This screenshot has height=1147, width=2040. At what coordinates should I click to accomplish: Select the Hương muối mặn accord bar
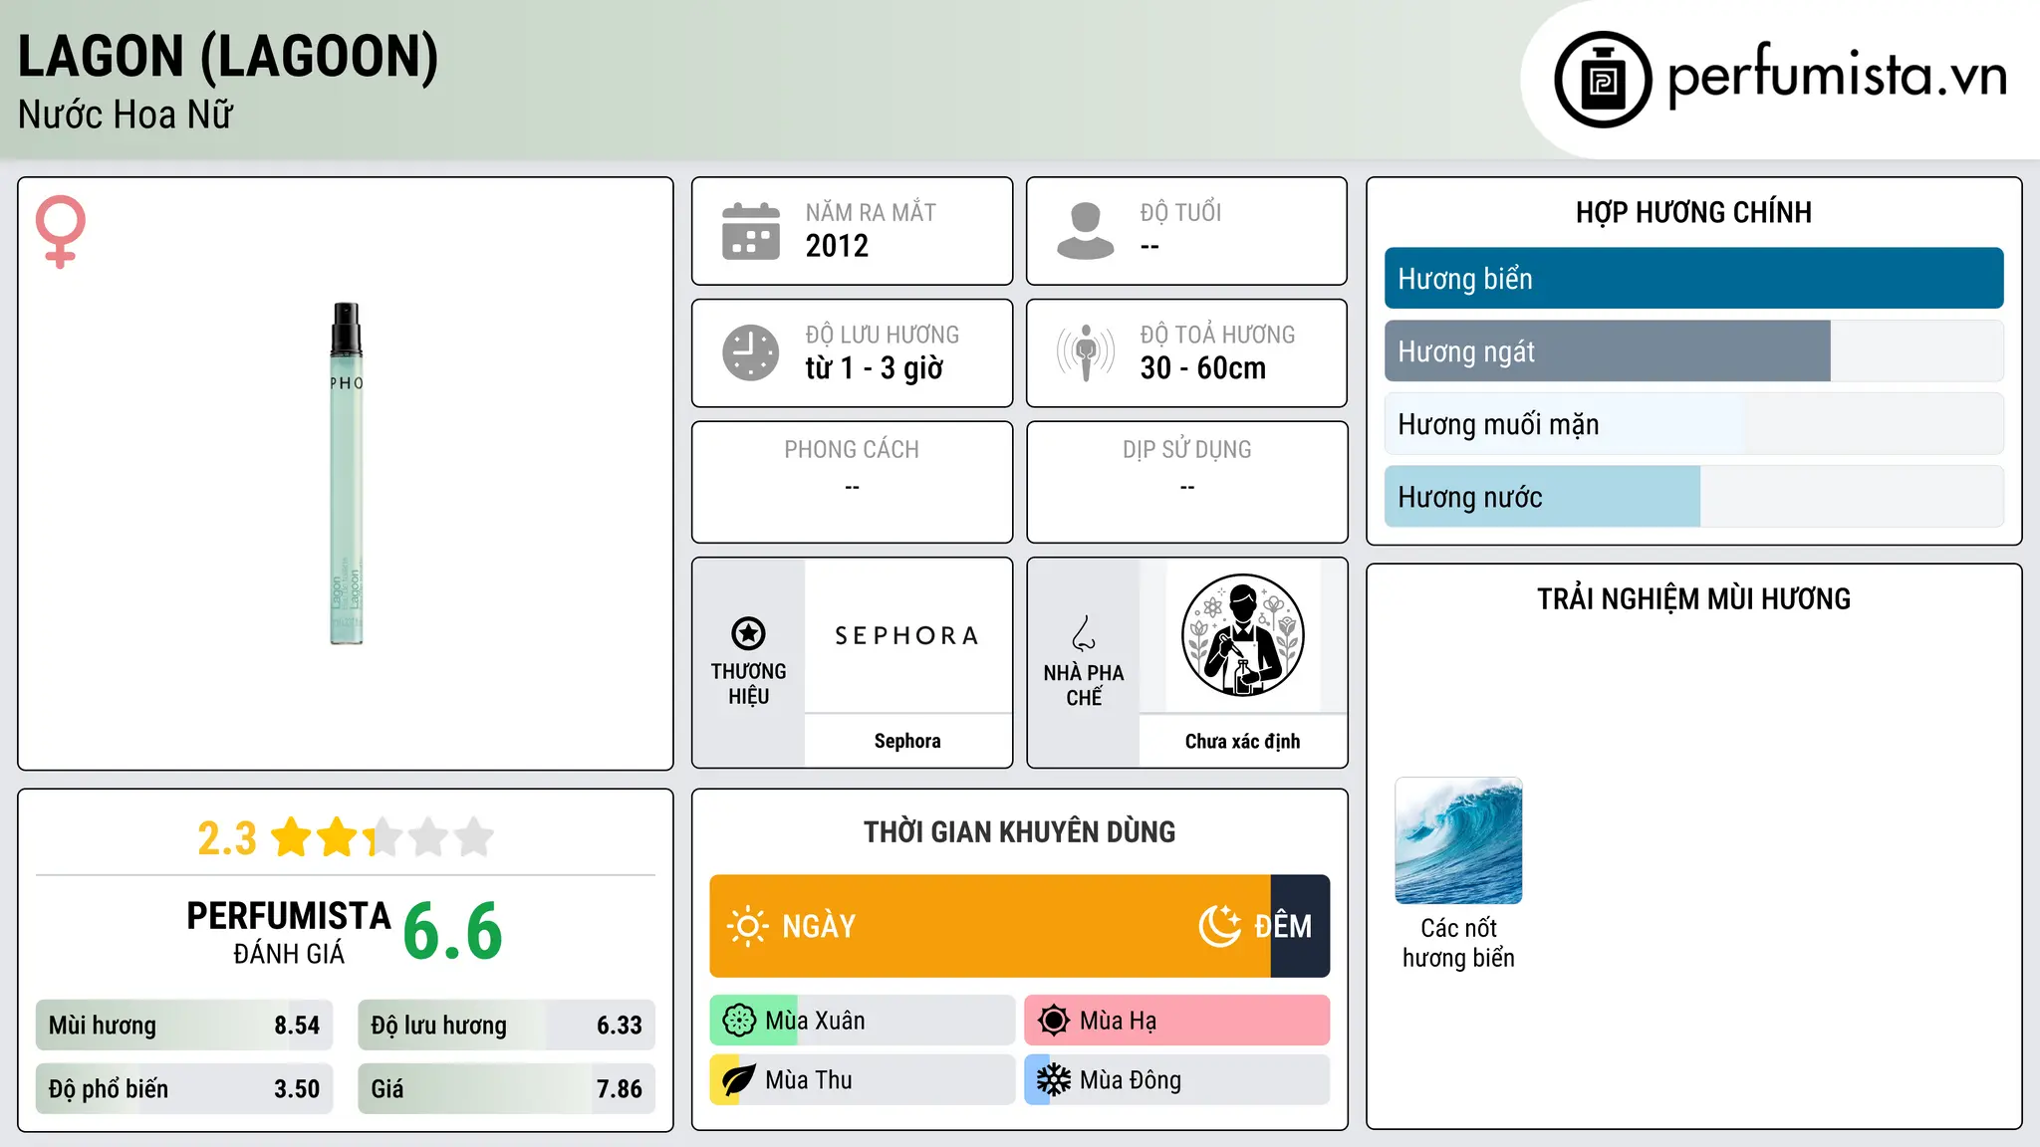pyautogui.click(x=1693, y=424)
